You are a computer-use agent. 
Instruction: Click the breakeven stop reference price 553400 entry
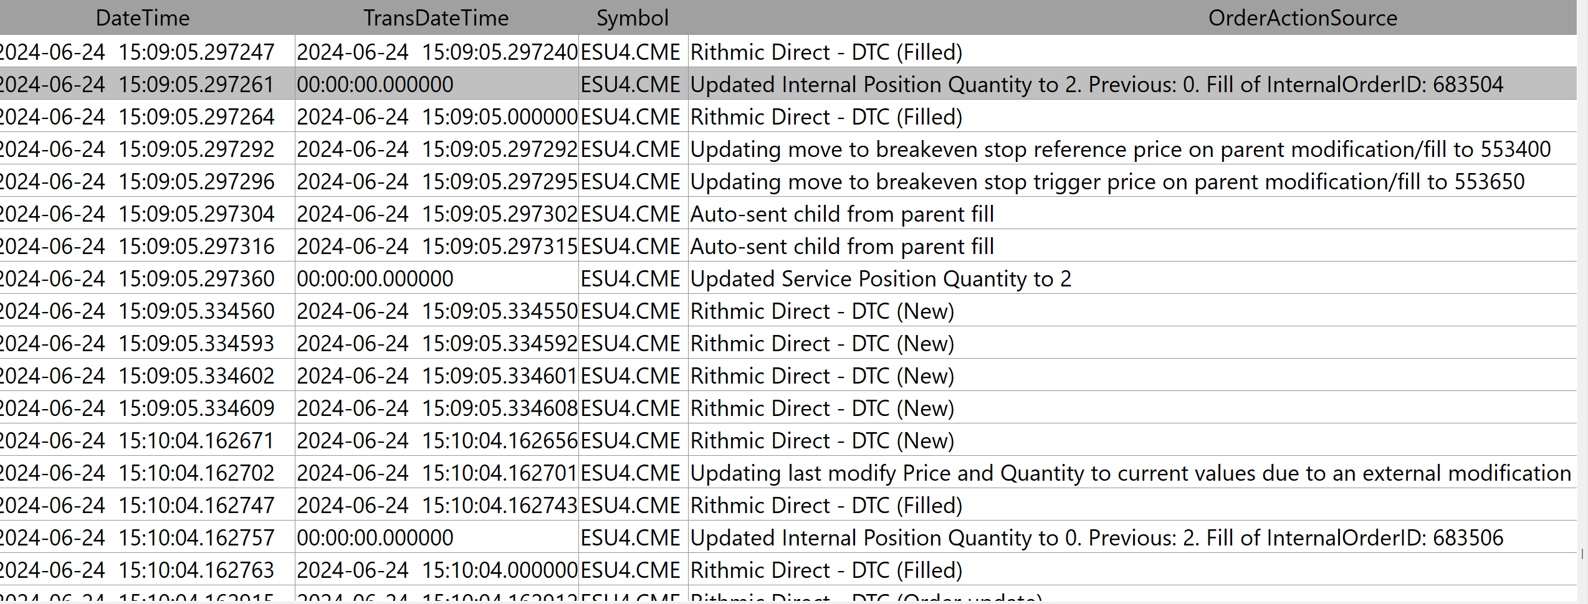coord(1120,149)
